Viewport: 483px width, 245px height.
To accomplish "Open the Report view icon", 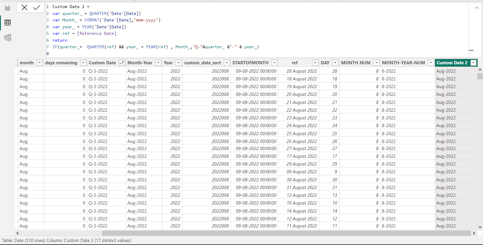I will (x=7, y=8).
